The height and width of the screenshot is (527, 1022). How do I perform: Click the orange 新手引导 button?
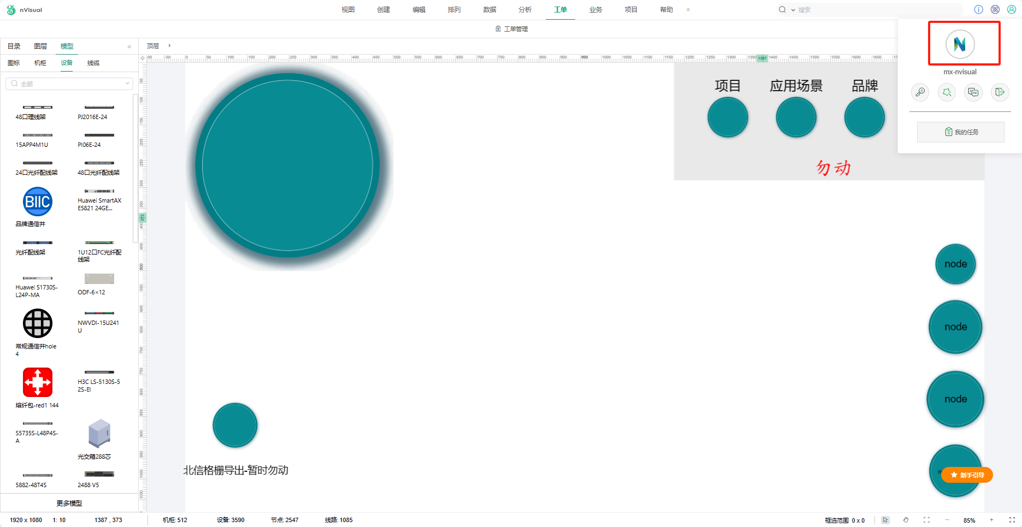click(x=967, y=475)
